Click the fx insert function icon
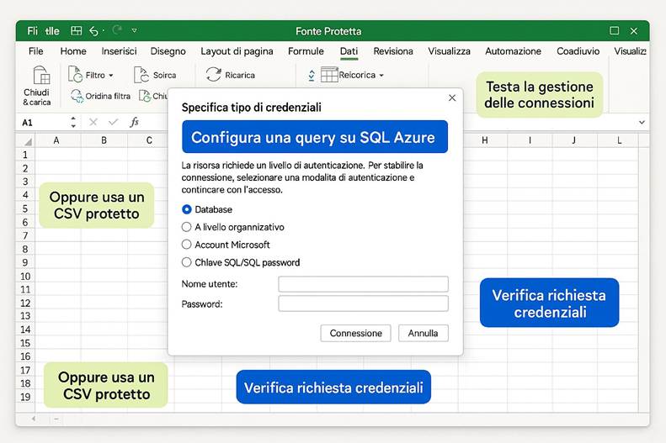 point(134,122)
